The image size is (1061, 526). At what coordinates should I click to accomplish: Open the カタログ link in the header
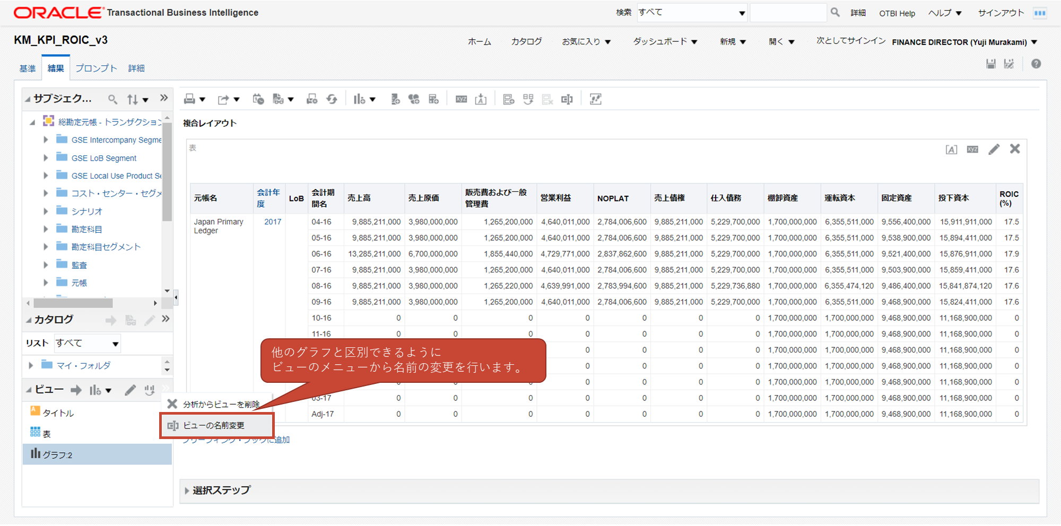tap(526, 41)
